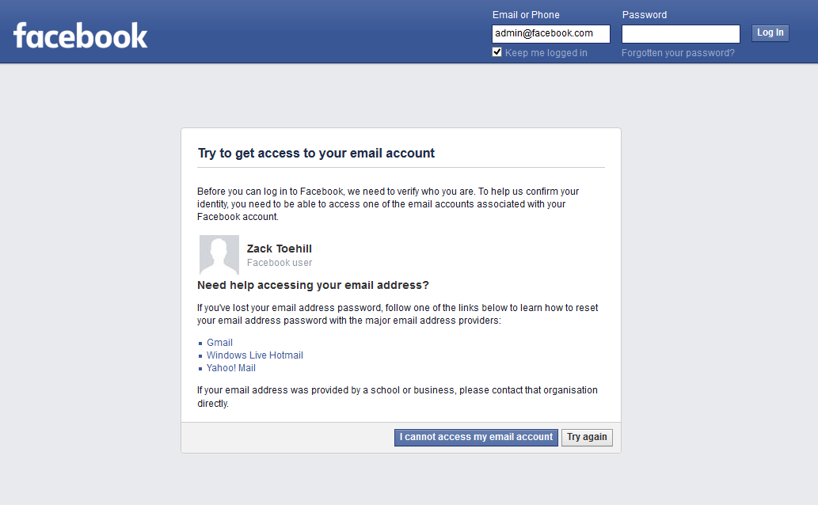Uncheck the Keep me logged in checkbox
The image size is (818, 505).
tap(497, 52)
